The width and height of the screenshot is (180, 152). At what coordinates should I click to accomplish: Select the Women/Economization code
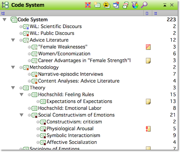click(x=64, y=54)
